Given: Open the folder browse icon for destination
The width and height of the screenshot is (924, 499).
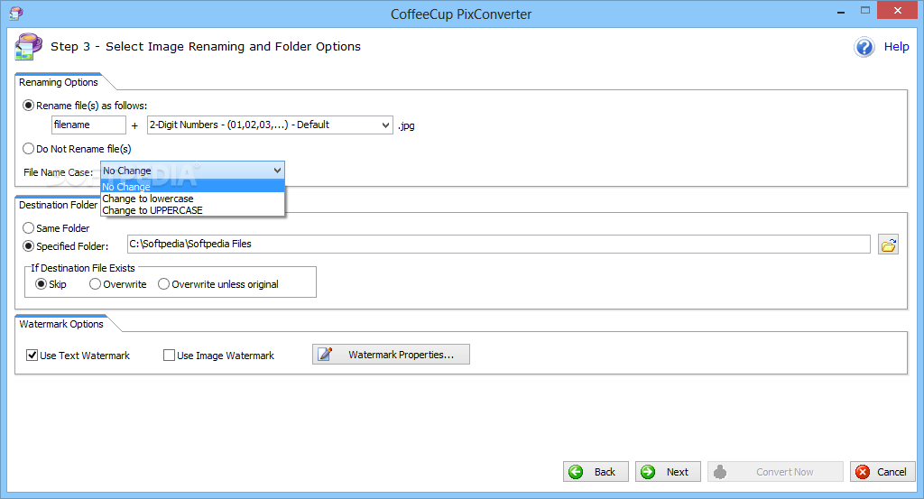Looking at the screenshot, I should tap(888, 245).
